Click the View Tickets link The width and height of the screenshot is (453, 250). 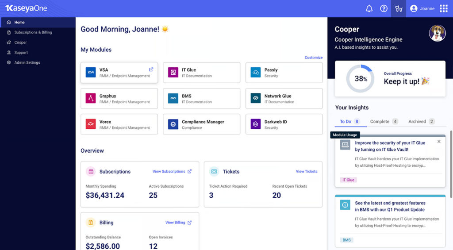(x=307, y=171)
